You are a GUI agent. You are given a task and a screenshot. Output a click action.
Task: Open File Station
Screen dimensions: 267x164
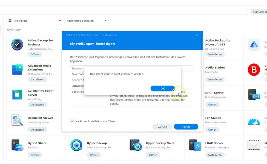pyautogui.click(x=212, y=130)
